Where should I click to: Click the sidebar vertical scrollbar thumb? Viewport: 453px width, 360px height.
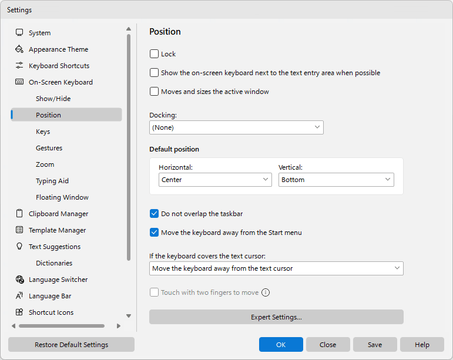coord(129,147)
